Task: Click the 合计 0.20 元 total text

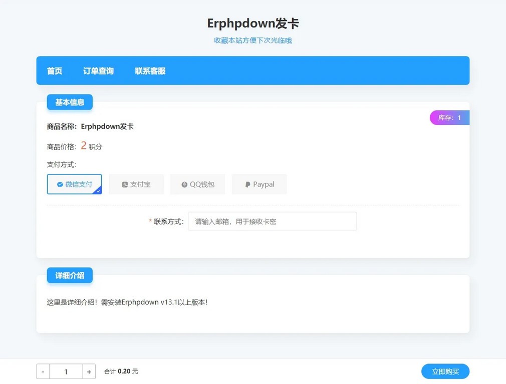Action: coord(121,371)
